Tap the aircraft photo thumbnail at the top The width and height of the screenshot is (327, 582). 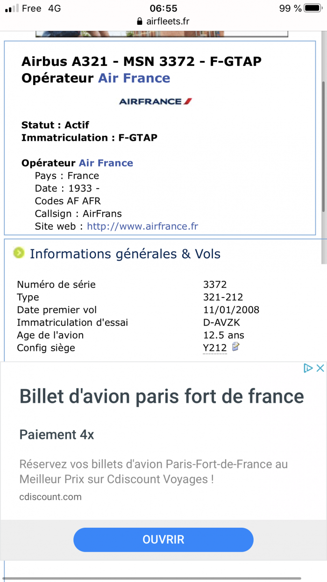point(162,34)
